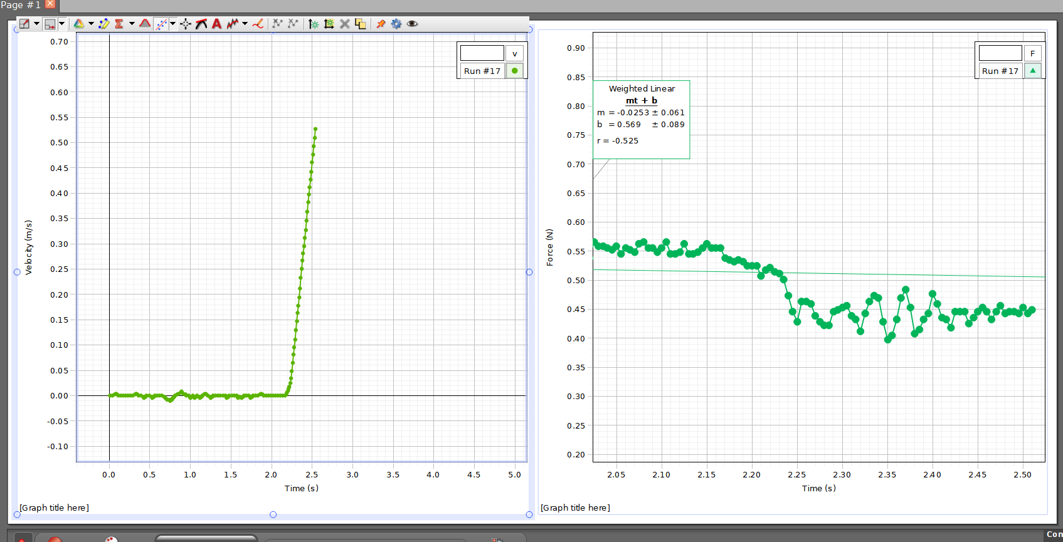The height and width of the screenshot is (542, 1063).
Task: Expand the curve fit dropdown arrow
Action: pos(173,24)
